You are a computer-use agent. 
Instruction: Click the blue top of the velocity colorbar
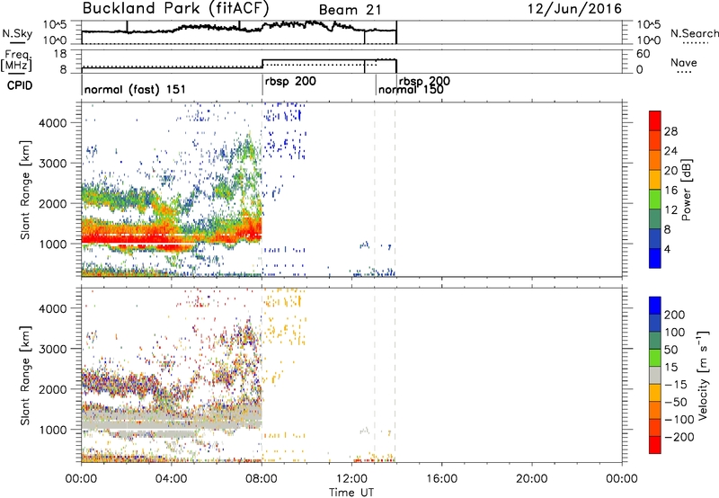click(x=655, y=306)
